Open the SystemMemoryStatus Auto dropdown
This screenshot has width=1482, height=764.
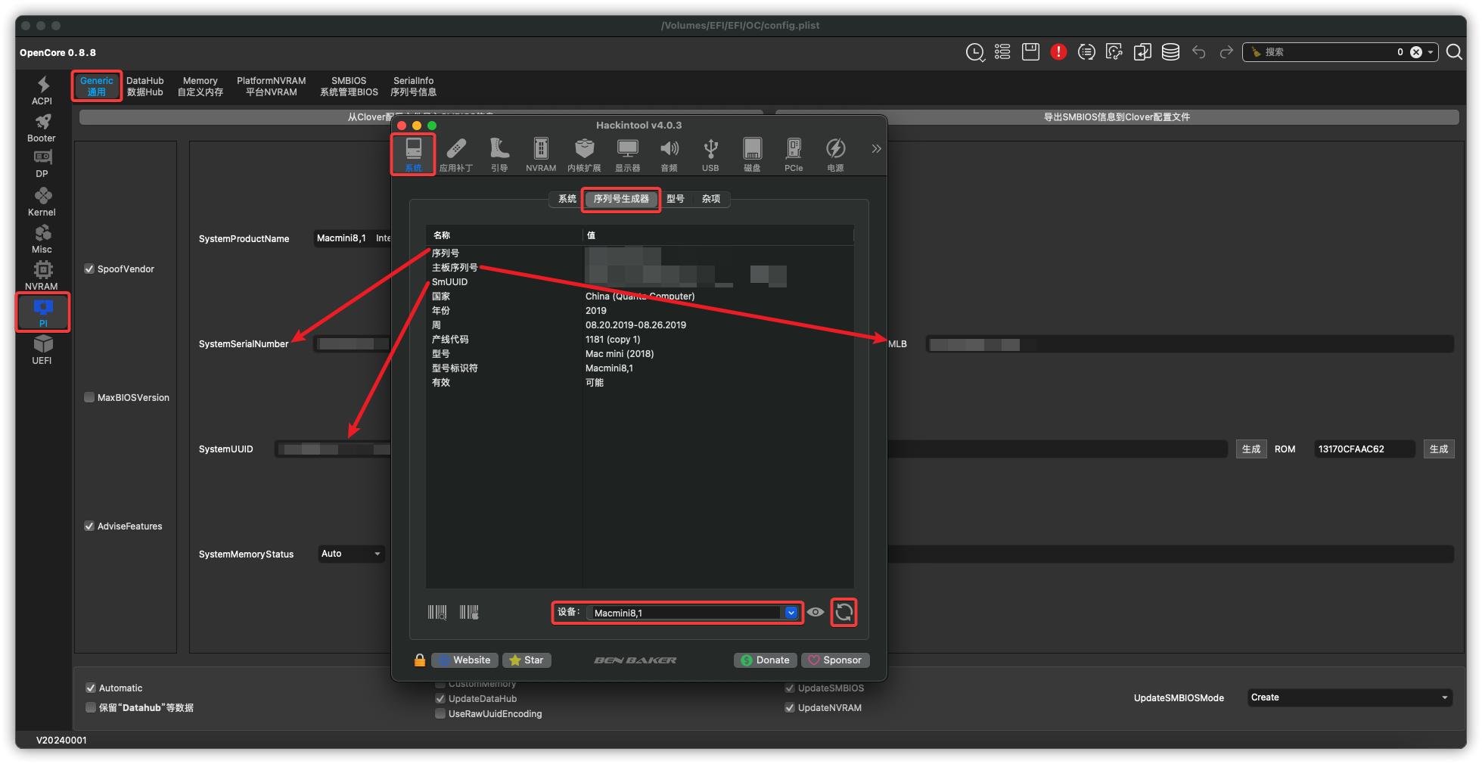351,554
